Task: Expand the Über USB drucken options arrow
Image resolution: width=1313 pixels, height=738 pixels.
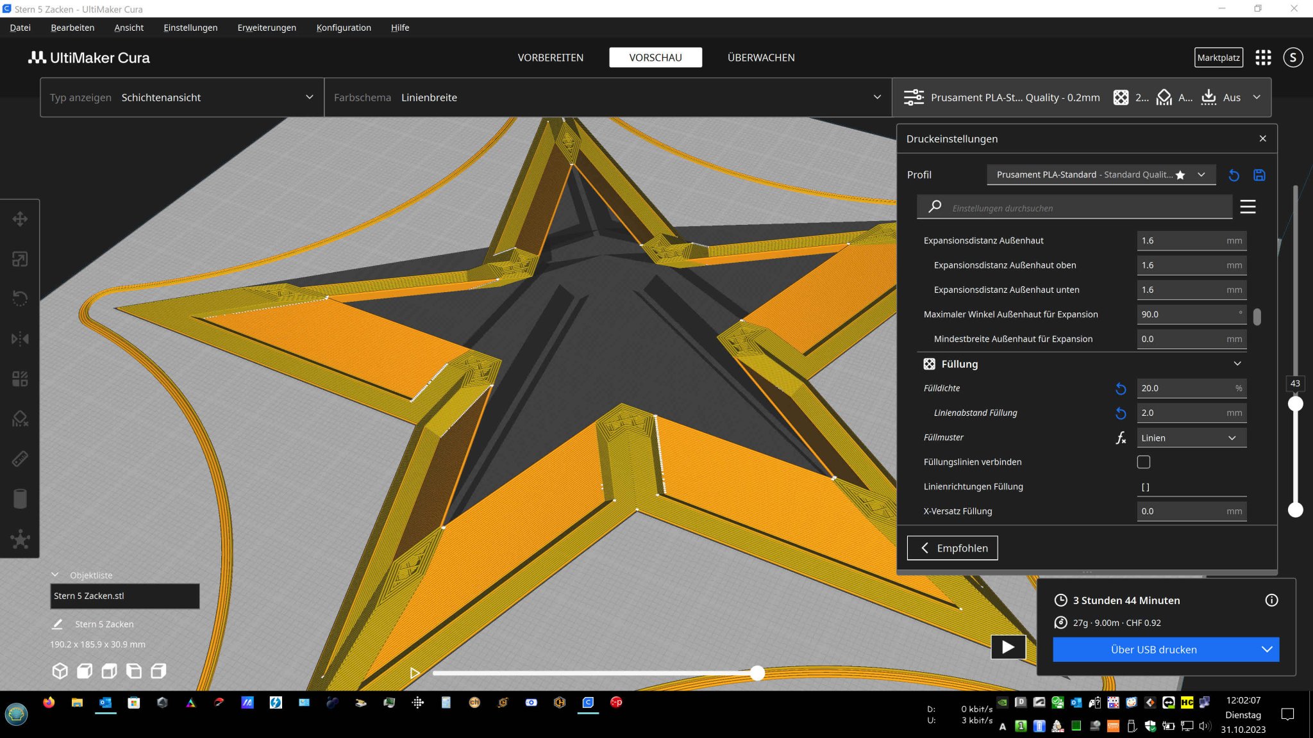Action: (1267, 649)
